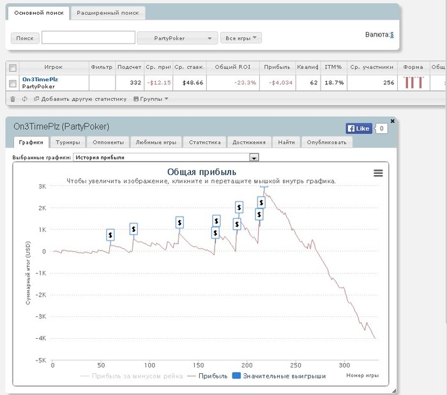Tick the On3TimePlz row checkbox
This screenshot has height=395, width=447.
(x=13, y=83)
